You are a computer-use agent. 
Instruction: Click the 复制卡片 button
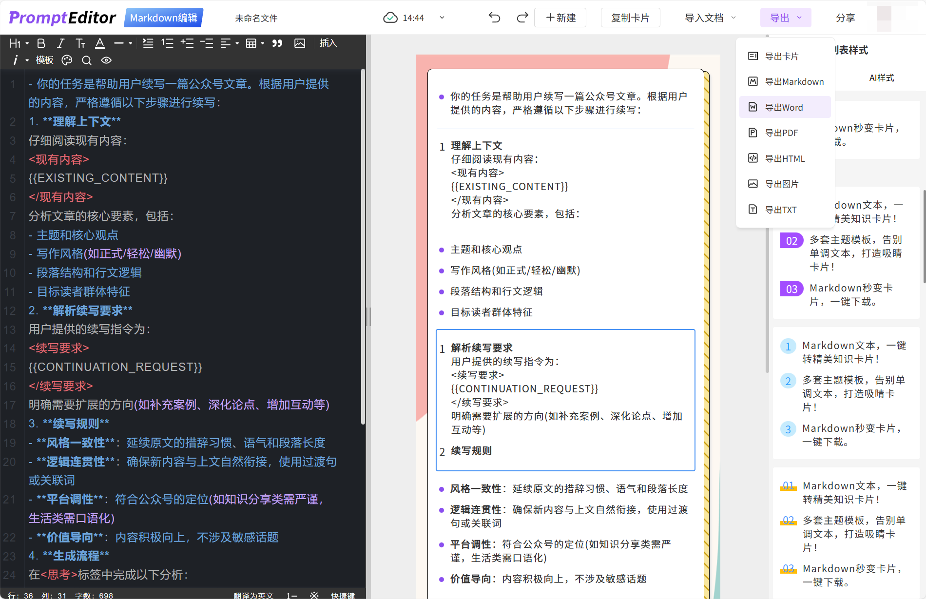(630, 18)
